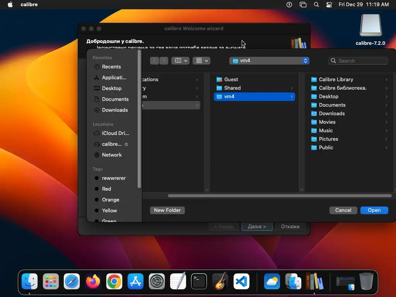Click Accessibility icon in menu bar

(289, 5)
